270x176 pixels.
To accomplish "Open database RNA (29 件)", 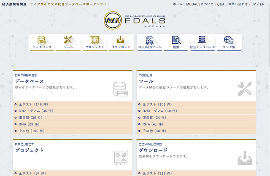I will (73, 124).
